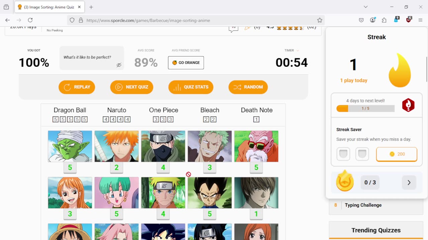Click the orange share arrow icon
This screenshot has width=428, height=240.
pos(247,28)
